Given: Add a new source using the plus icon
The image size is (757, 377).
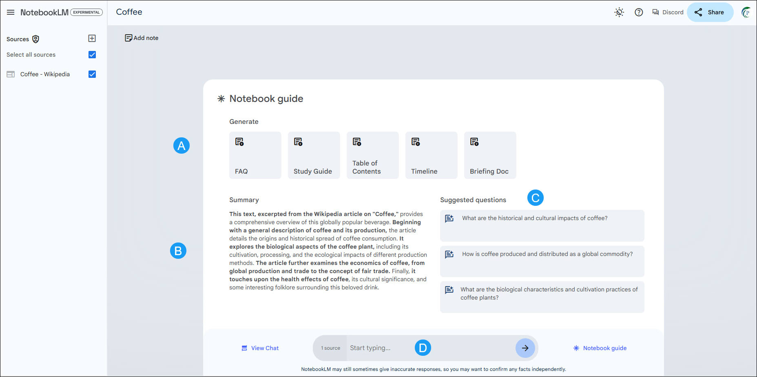Looking at the screenshot, I should (x=92, y=38).
